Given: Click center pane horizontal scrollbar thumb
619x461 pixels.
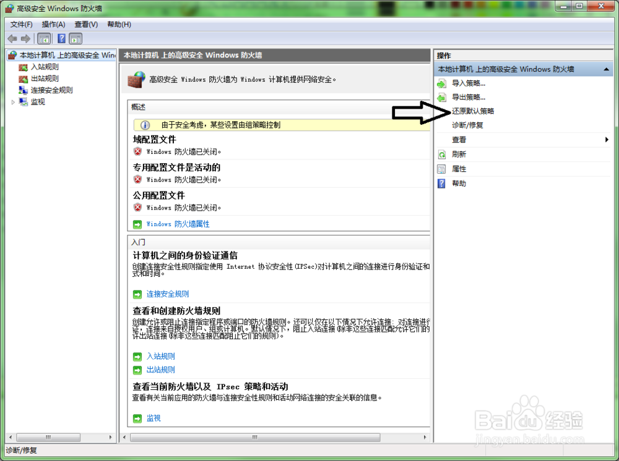Looking at the screenshot, I should (x=255, y=438).
